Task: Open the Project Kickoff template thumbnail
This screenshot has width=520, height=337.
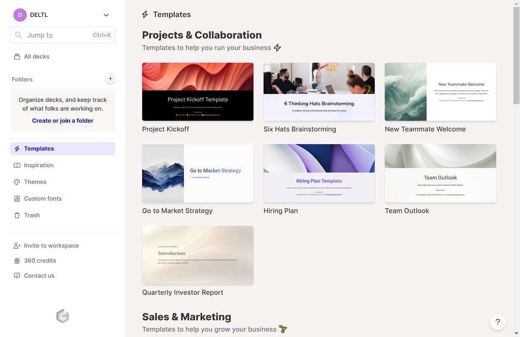Action: tap(198, 92)
